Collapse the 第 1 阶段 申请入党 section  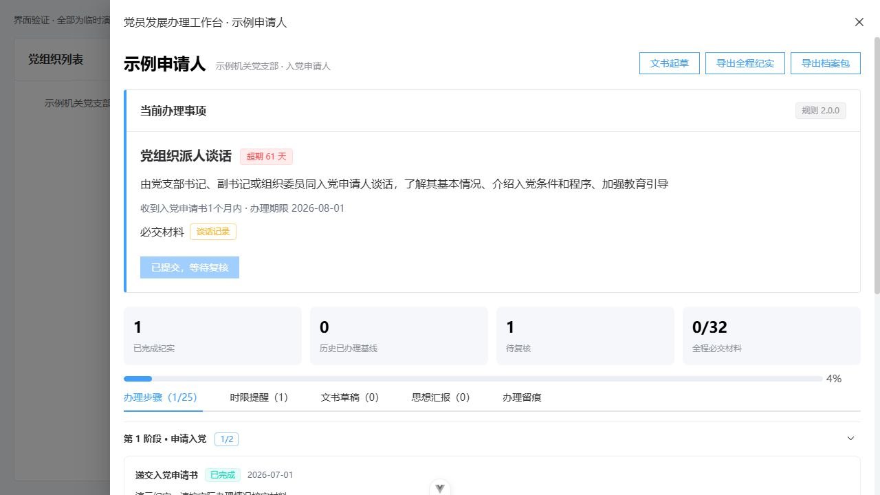[850, 439]
